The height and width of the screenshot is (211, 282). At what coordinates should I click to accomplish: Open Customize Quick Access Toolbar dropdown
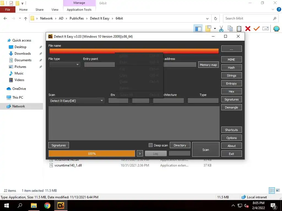coord(23,3)
